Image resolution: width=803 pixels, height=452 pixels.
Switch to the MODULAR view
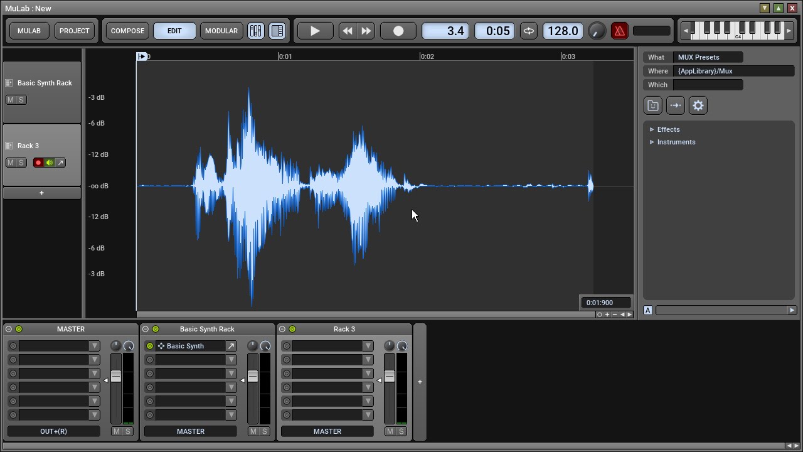tap(221, 31)
